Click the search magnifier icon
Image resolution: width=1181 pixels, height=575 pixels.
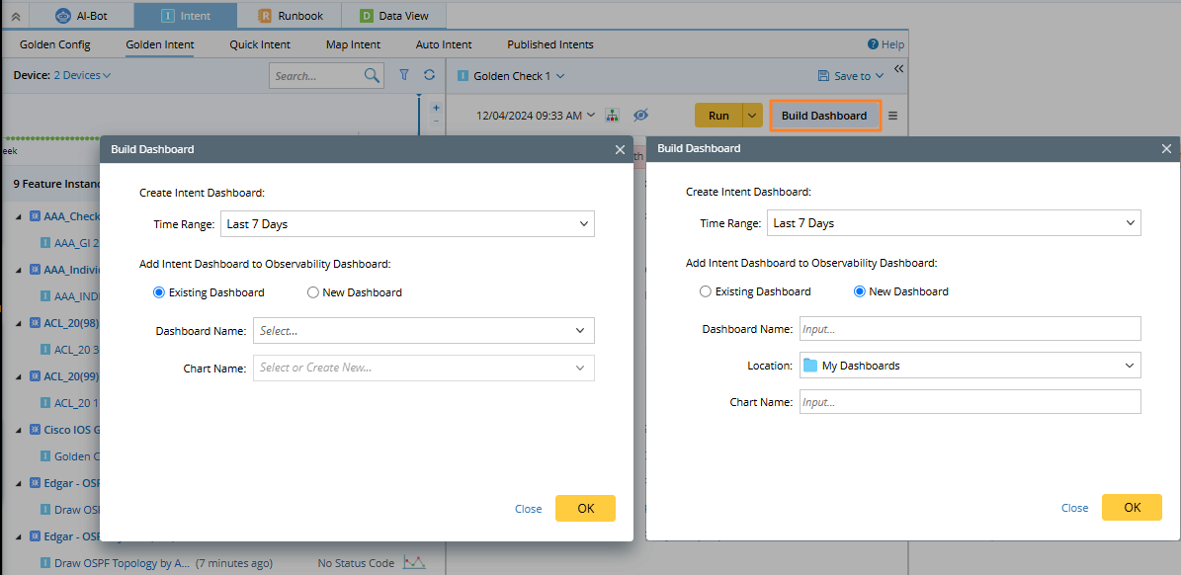pyautogui.click(x=372, y=75)
